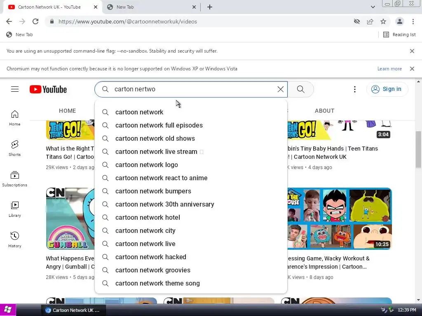Viewport: 422px width, 316px height.
Task: Switch to the New Tab browser tab
Action: pyautogui.click(x=151, y=7)
